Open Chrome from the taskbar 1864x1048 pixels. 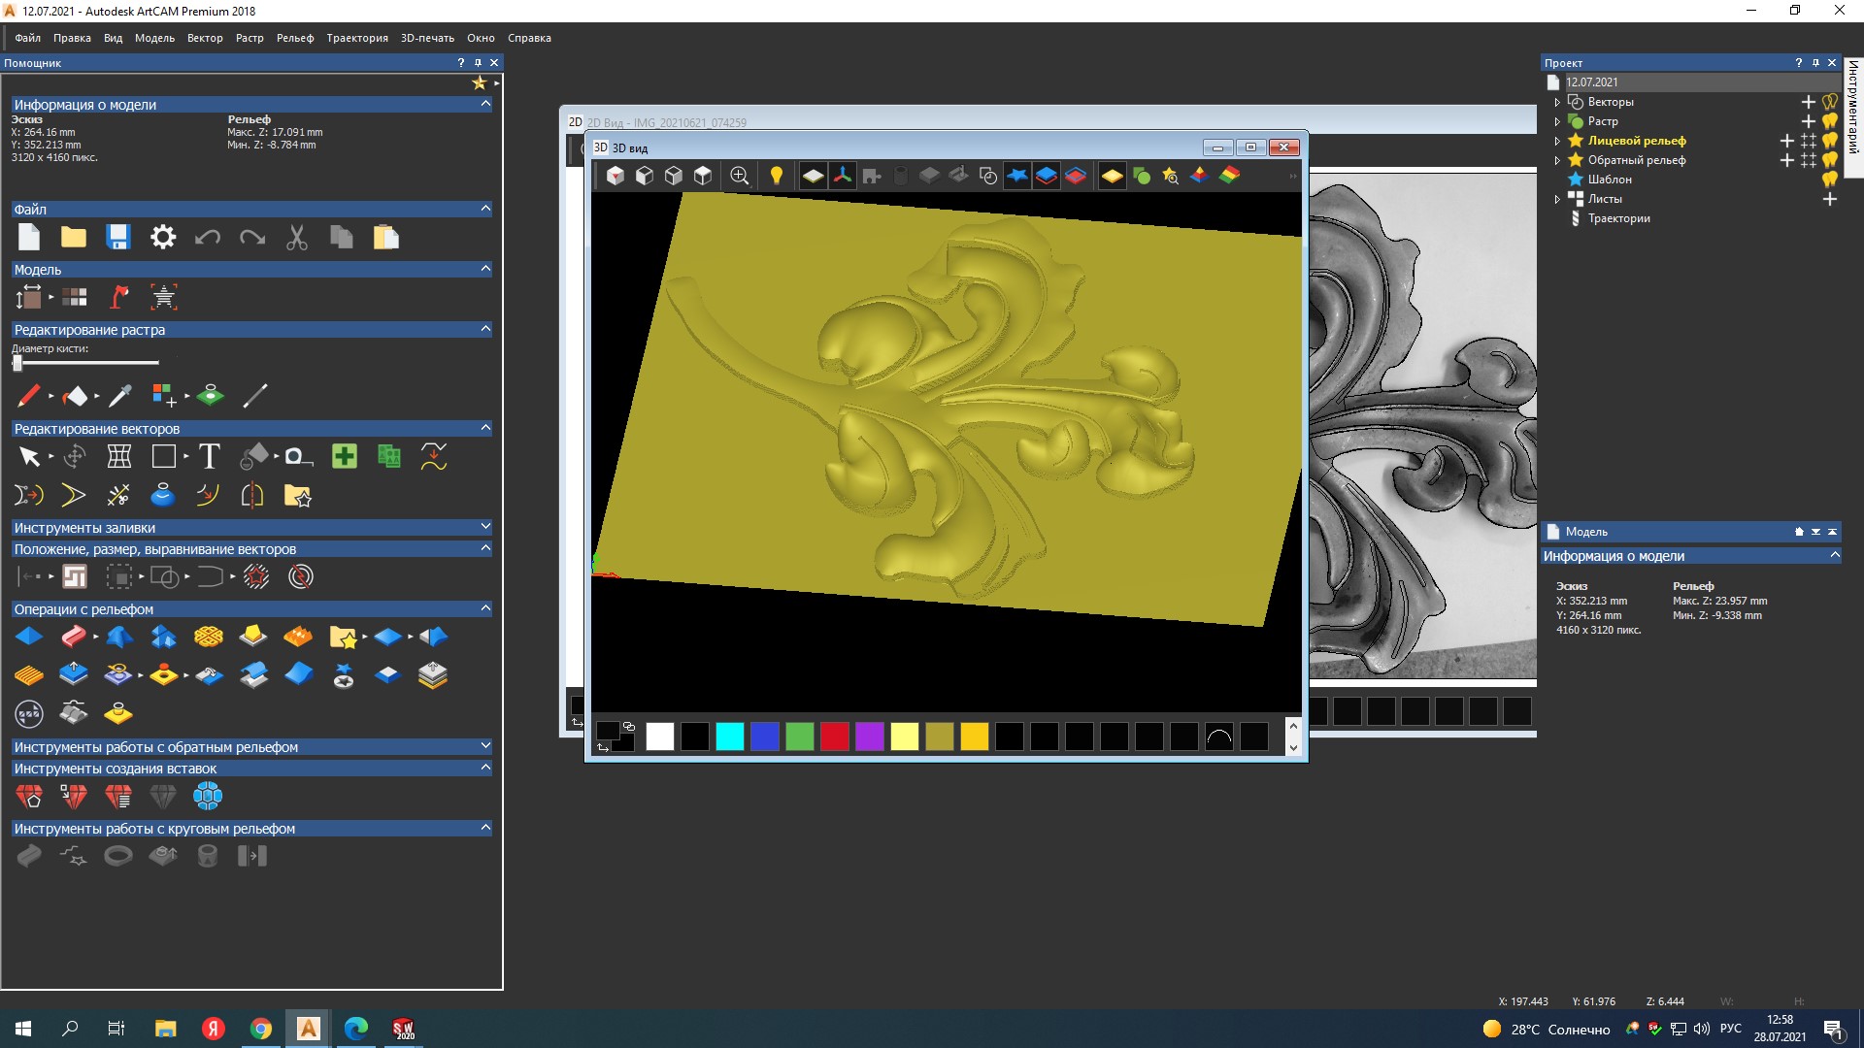[x=260, y=1029]
